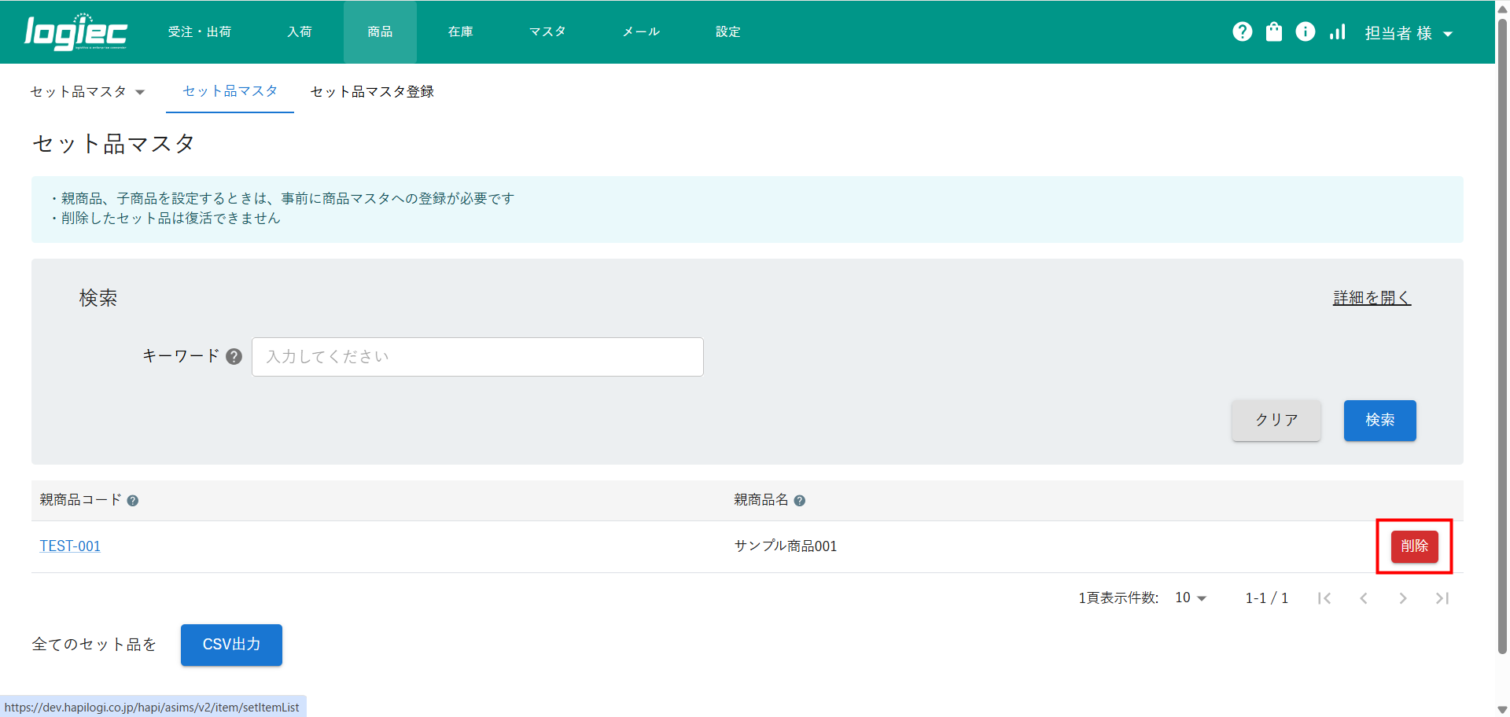Open the TEST-001 product link

70,546
